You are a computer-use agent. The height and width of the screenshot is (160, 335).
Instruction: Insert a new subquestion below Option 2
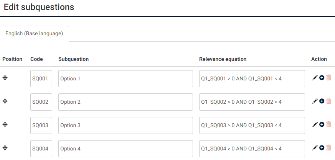pyautogui.click(x=322, y=101)
